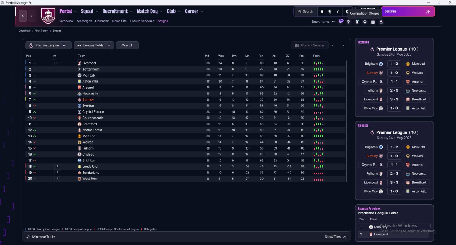Open the calendar grid shortcut icon
456x245 pixels.
[373, 22]
